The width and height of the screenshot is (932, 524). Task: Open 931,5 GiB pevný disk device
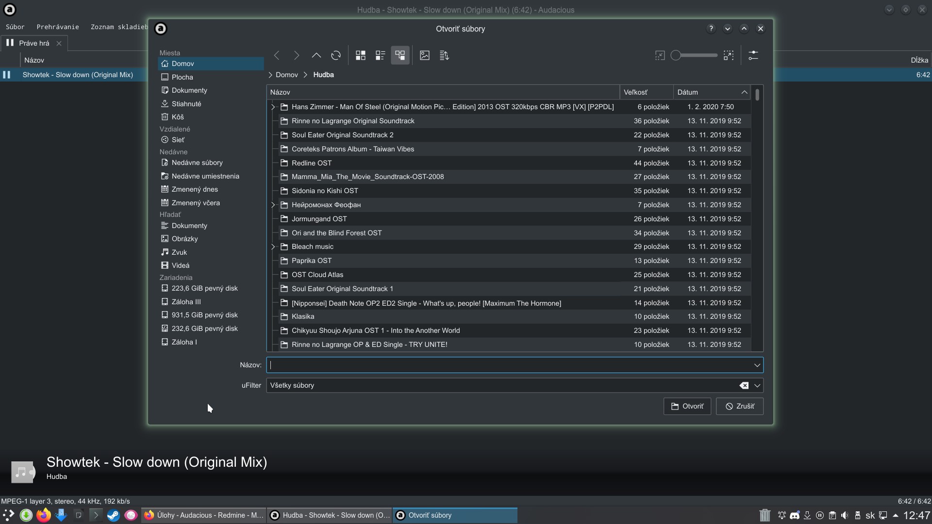click(x=211, y=315)
